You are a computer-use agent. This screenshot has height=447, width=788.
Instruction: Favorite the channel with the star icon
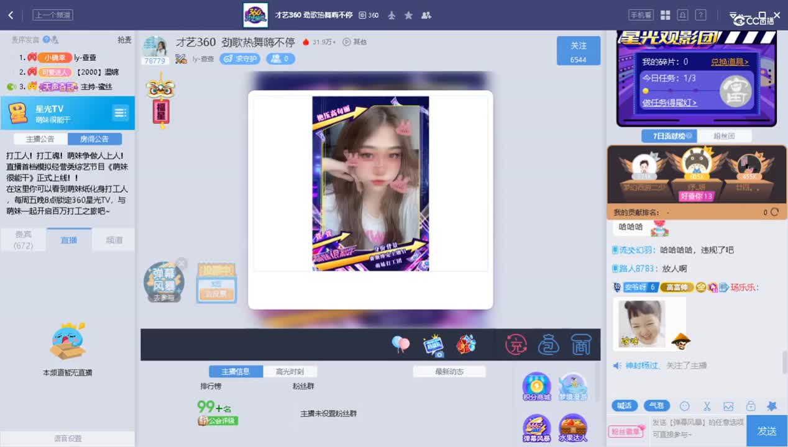[x=408, y=16]
